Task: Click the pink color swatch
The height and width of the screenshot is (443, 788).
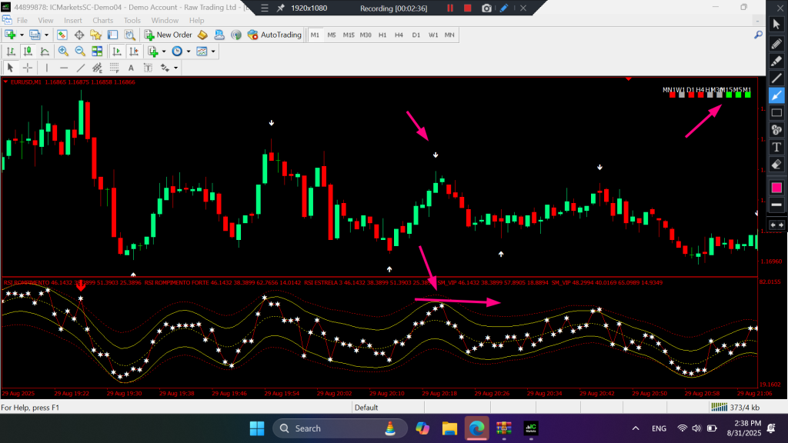Action: [x=776, y=188]
